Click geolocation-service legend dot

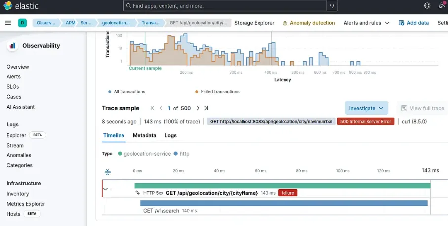click(x=120, y=154)
